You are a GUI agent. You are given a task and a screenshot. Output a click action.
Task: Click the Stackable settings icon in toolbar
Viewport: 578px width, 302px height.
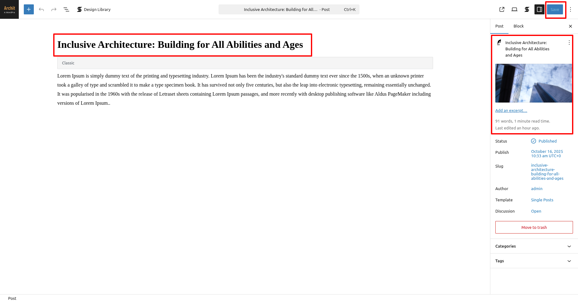point(527,9)
